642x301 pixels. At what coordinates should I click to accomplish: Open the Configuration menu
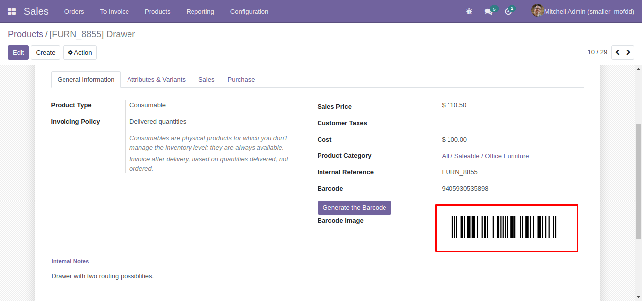click(x=250, y=11)
